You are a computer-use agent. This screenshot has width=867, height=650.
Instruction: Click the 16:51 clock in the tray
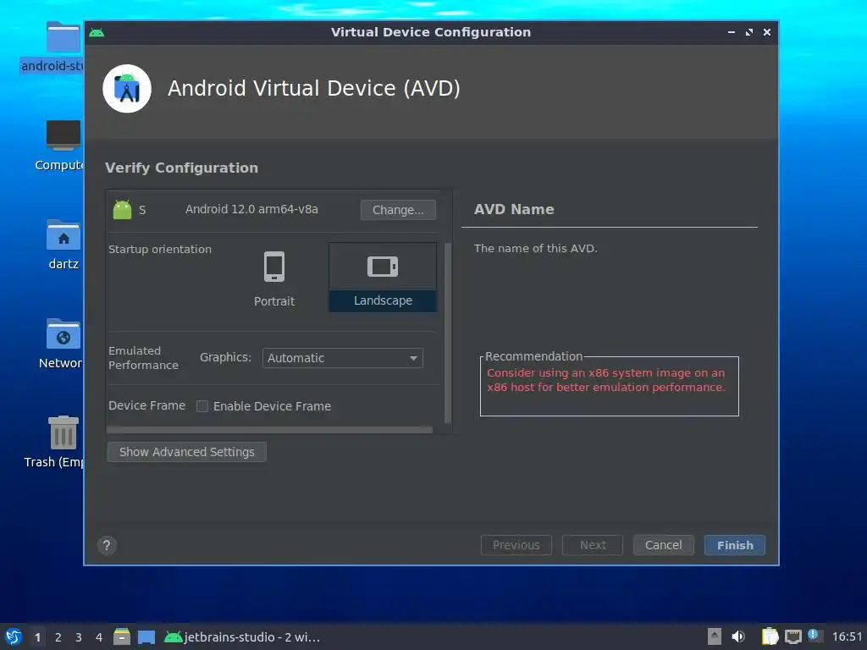pos(847,636)
